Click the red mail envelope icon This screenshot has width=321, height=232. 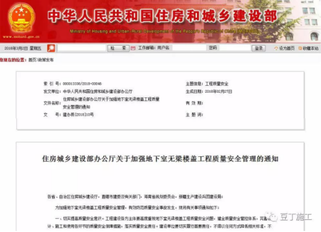coord(133,48)
